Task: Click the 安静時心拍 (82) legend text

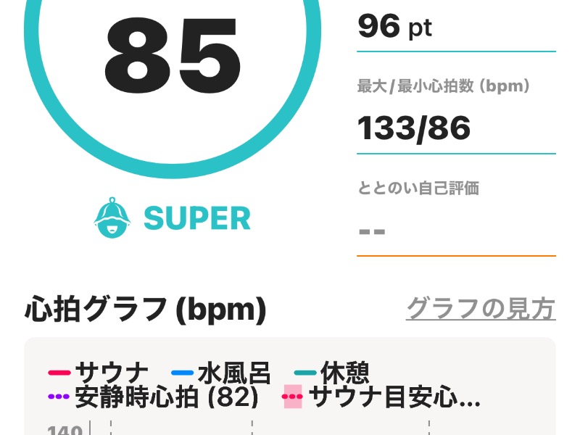Action: pyautogui.click(x=167, y=397)
